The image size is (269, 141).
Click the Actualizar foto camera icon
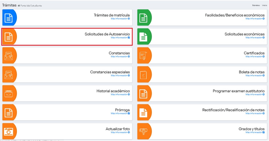tap(9, 131)
